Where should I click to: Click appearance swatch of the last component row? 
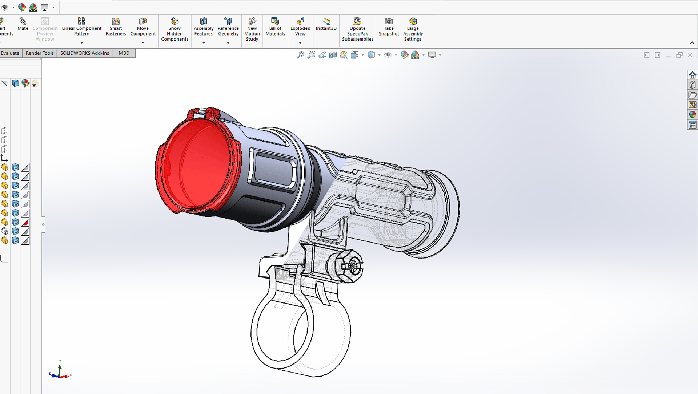(25, 240)
